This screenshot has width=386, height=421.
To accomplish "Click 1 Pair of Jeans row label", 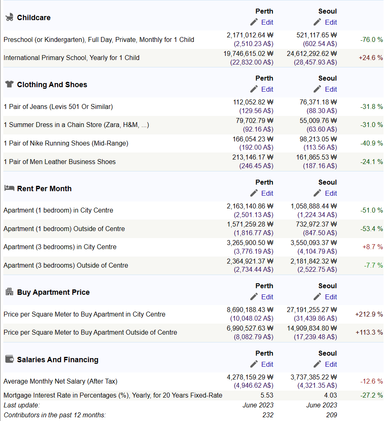I will pos(58,106).
